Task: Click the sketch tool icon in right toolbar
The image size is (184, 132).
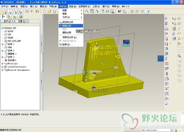Action: point(179,18)
